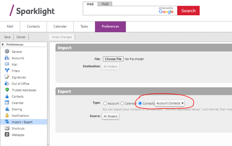Open the Preferences main tab
The image size is (232, 146).
pos(110,27)
